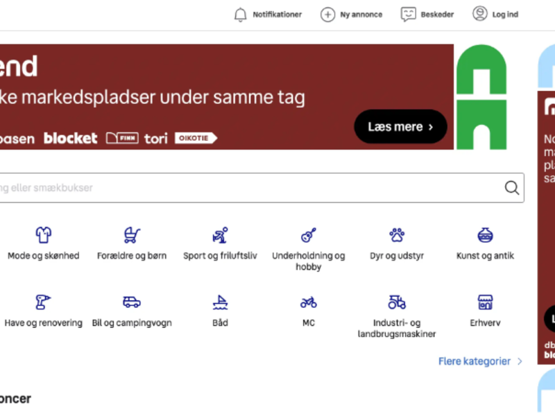The width and height of the screenshot is (555, 416).
Task: Open Sport og friluftsliv category icon
Action: pyautogui.click(x=220, y=235)
